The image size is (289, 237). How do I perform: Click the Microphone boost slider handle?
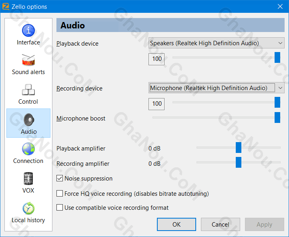[x=277, y=117]
